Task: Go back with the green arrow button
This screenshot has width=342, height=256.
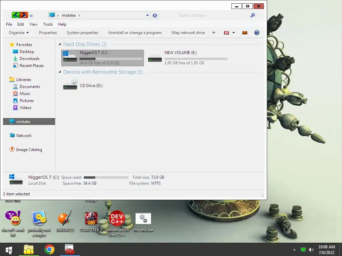Action: pos(16,15)
